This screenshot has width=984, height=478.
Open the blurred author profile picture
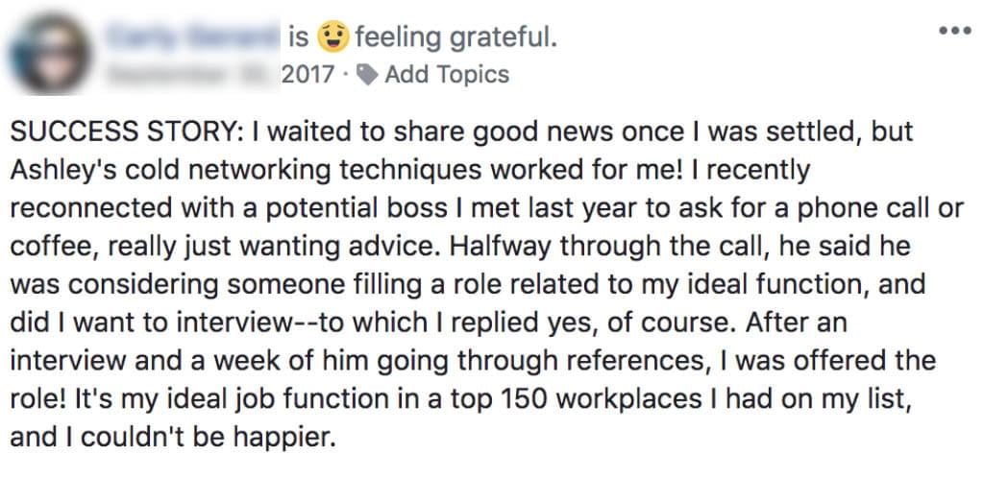[x=50, y=54]
